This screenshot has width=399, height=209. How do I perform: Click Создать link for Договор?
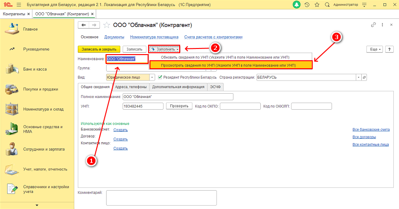pyautogui.click(x=121, y=139)
